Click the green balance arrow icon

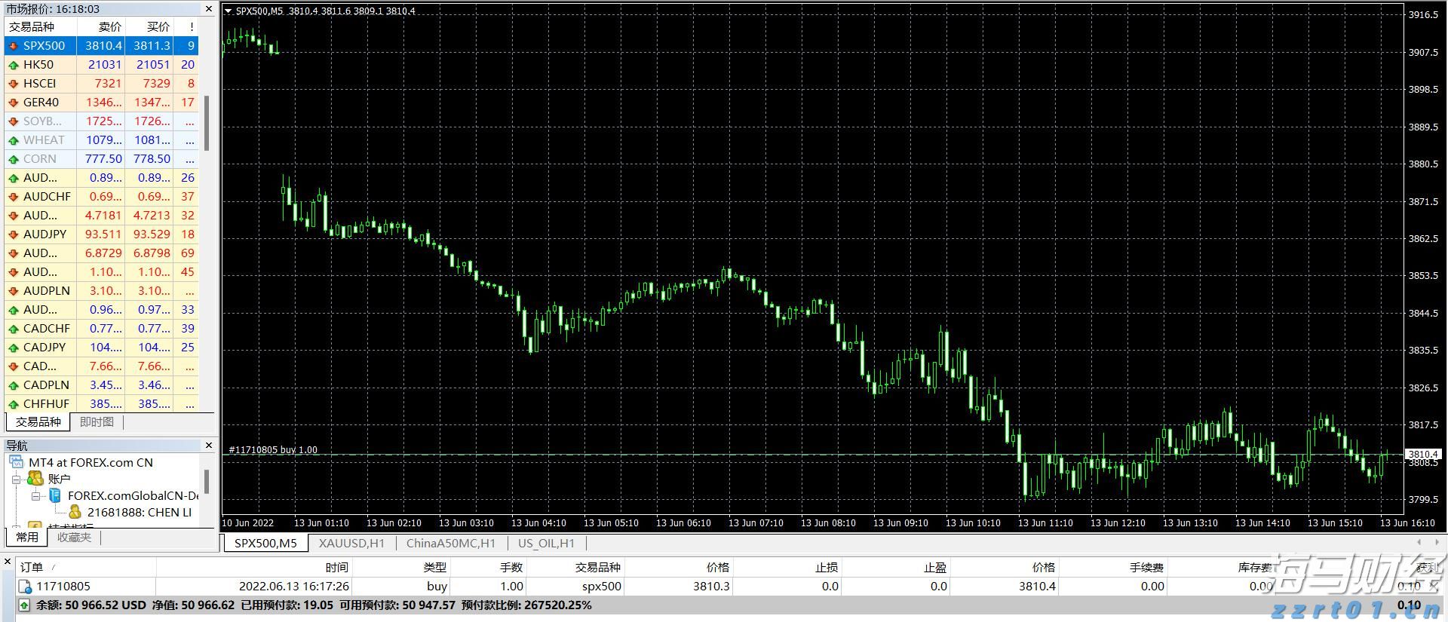tap(23, 605)
